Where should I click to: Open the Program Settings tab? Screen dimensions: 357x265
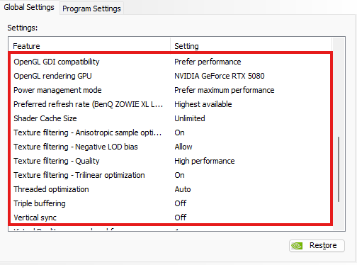[x=91, y=9]
